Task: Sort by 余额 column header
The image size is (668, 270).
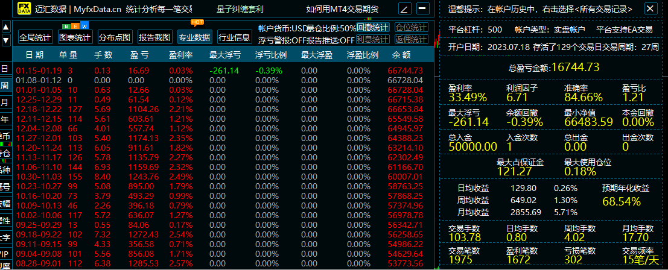Action: [401, 55]
